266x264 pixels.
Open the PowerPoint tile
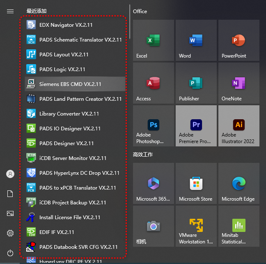[x=239, y=40]
